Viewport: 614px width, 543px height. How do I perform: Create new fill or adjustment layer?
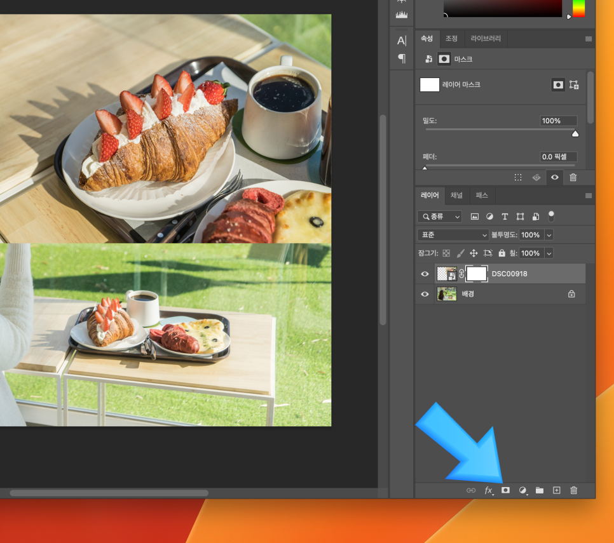(522, 490)
